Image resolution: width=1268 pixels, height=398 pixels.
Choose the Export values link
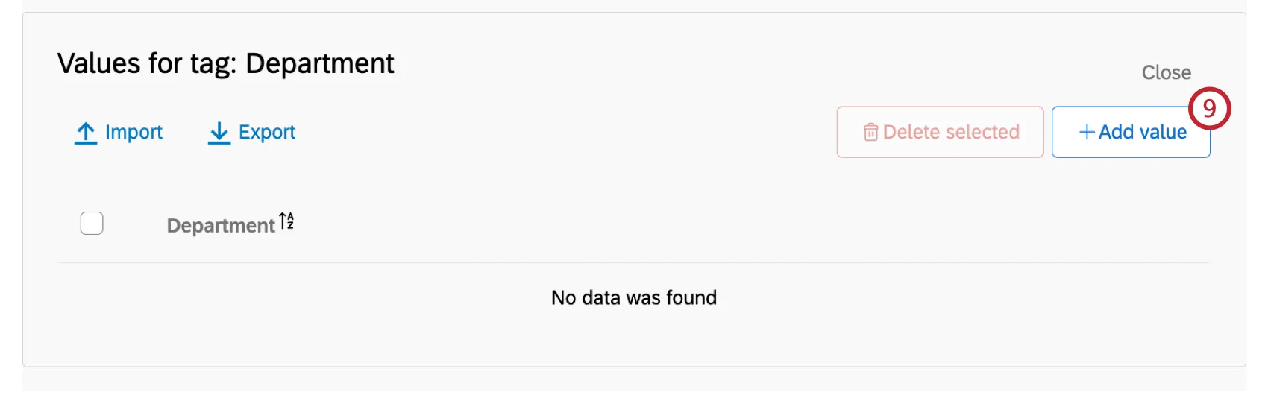(x=252, y=133)
